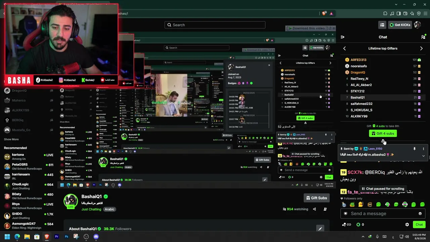Click the Brave Shields lion icon in address bar
Screen dimensions: 430x242
pos(324,13)
